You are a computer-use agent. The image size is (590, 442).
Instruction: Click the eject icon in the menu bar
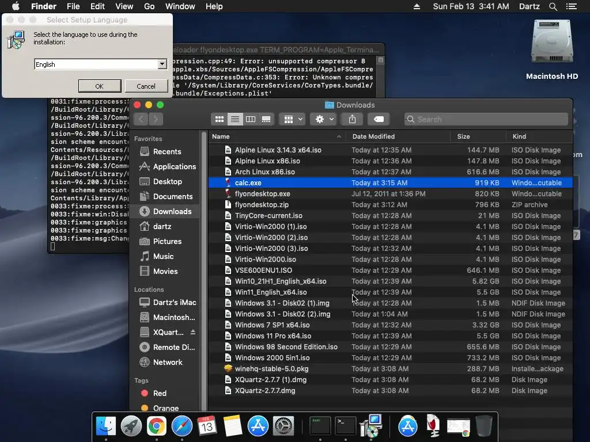click(x=417, y=6)
